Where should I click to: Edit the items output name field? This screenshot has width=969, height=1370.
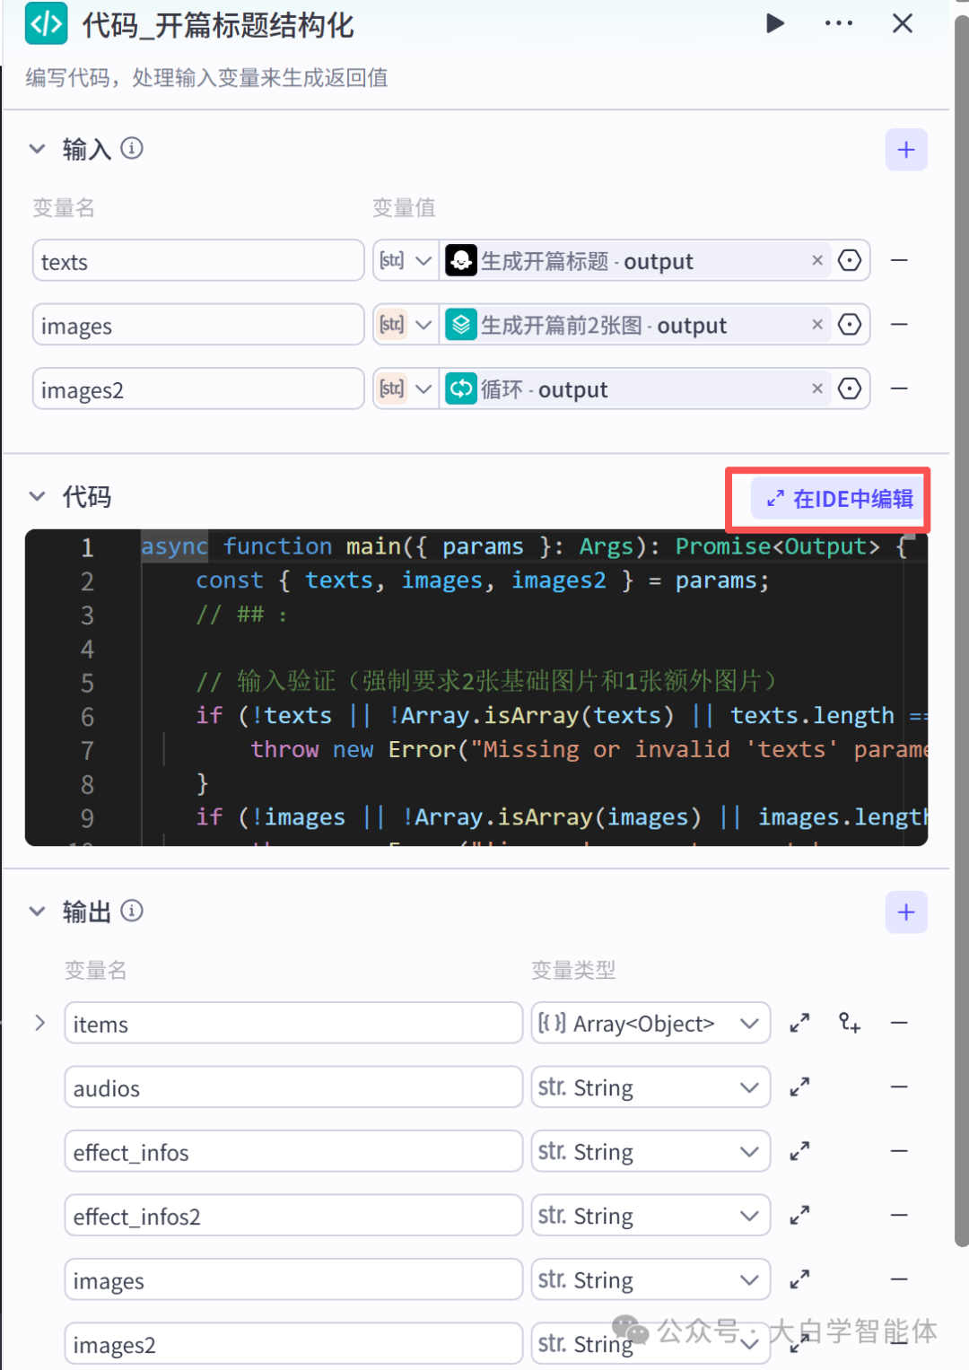coord(293,1023)
